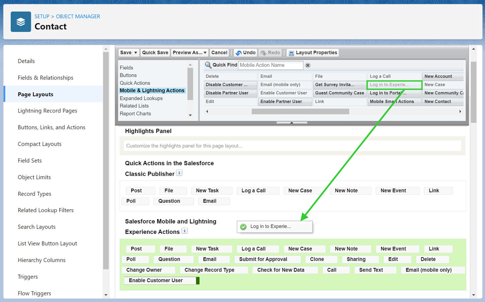The height and width of the screenshot is (302, 485).
Task: Open Object Limits in sidebar
Action: point(34,177)
